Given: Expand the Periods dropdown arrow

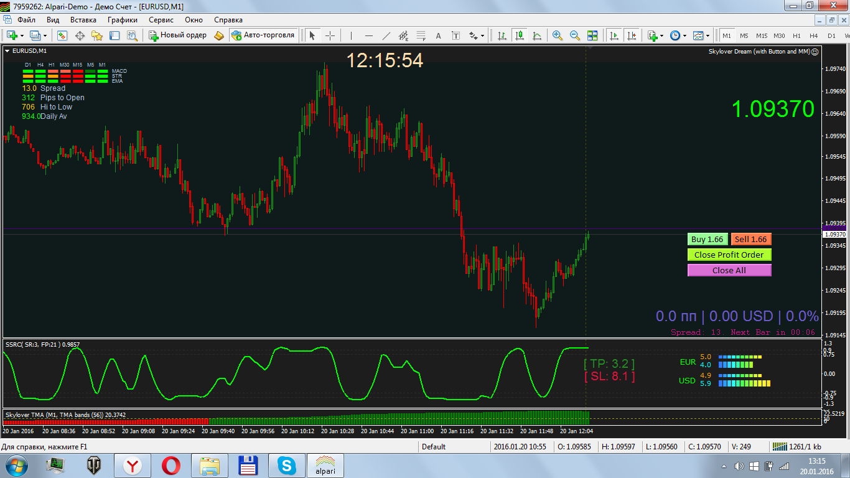Looking at the screenshot, I should [x=684, y=35].
